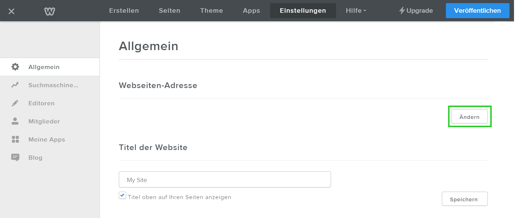Uncheck Titel oben auf Ihren Seiten anzeigen

pos(122,195)
